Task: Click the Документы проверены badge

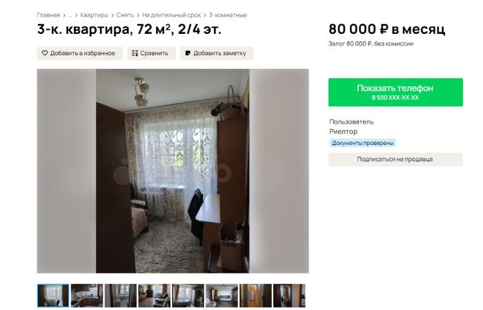Action: [x=362, y=143]
